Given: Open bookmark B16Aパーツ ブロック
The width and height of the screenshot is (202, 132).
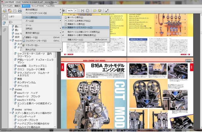Looking at the screenshot, I should pos(29,96).
